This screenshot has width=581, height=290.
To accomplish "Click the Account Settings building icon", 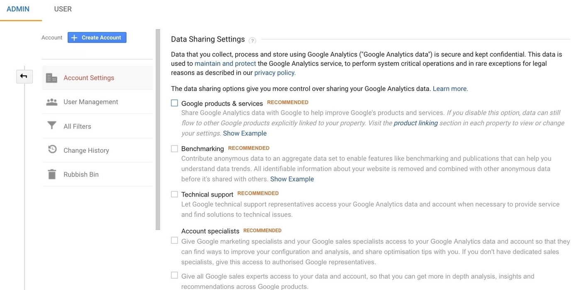I will [x=51, y=78].
